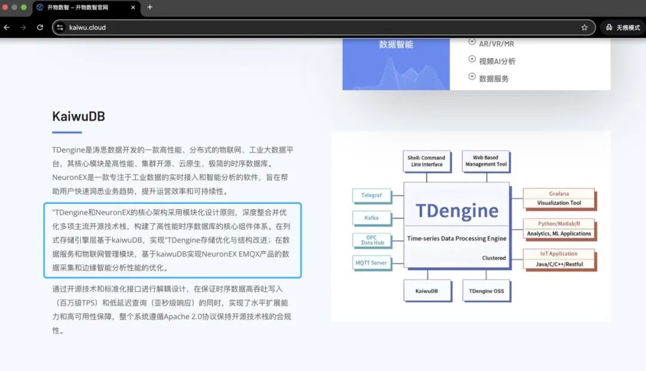Click paragraph starting with TDengine是涛思数据
Image resolution: width=646 pixels, height=371 pixels.
coord(173,171)
